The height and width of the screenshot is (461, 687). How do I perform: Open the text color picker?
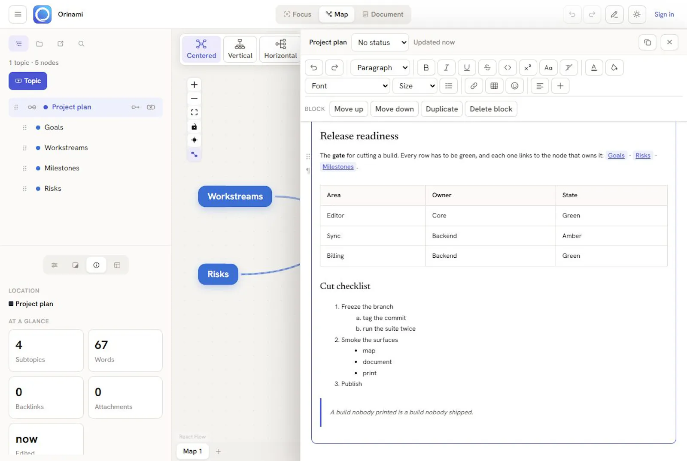click(x=594, y=67)
